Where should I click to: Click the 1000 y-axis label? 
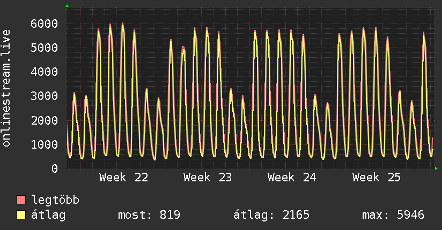click(x=45, y=145)
